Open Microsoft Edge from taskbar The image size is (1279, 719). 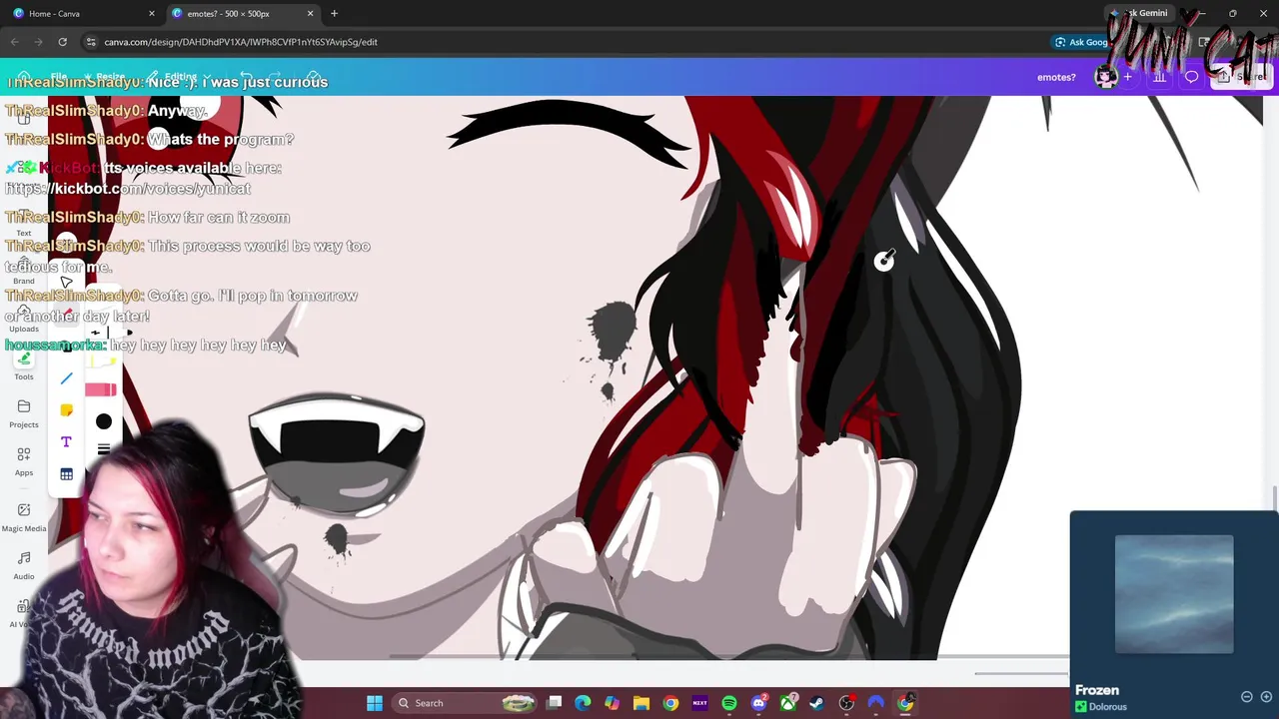[x=583, y=703]
